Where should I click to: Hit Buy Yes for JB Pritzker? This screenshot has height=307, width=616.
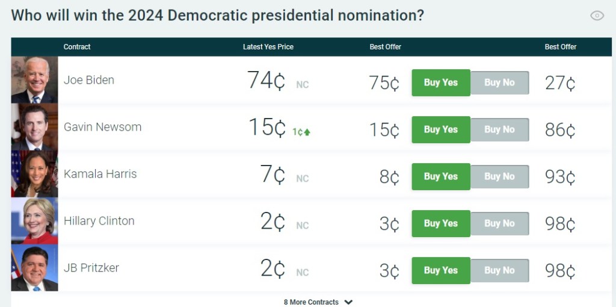440,270
